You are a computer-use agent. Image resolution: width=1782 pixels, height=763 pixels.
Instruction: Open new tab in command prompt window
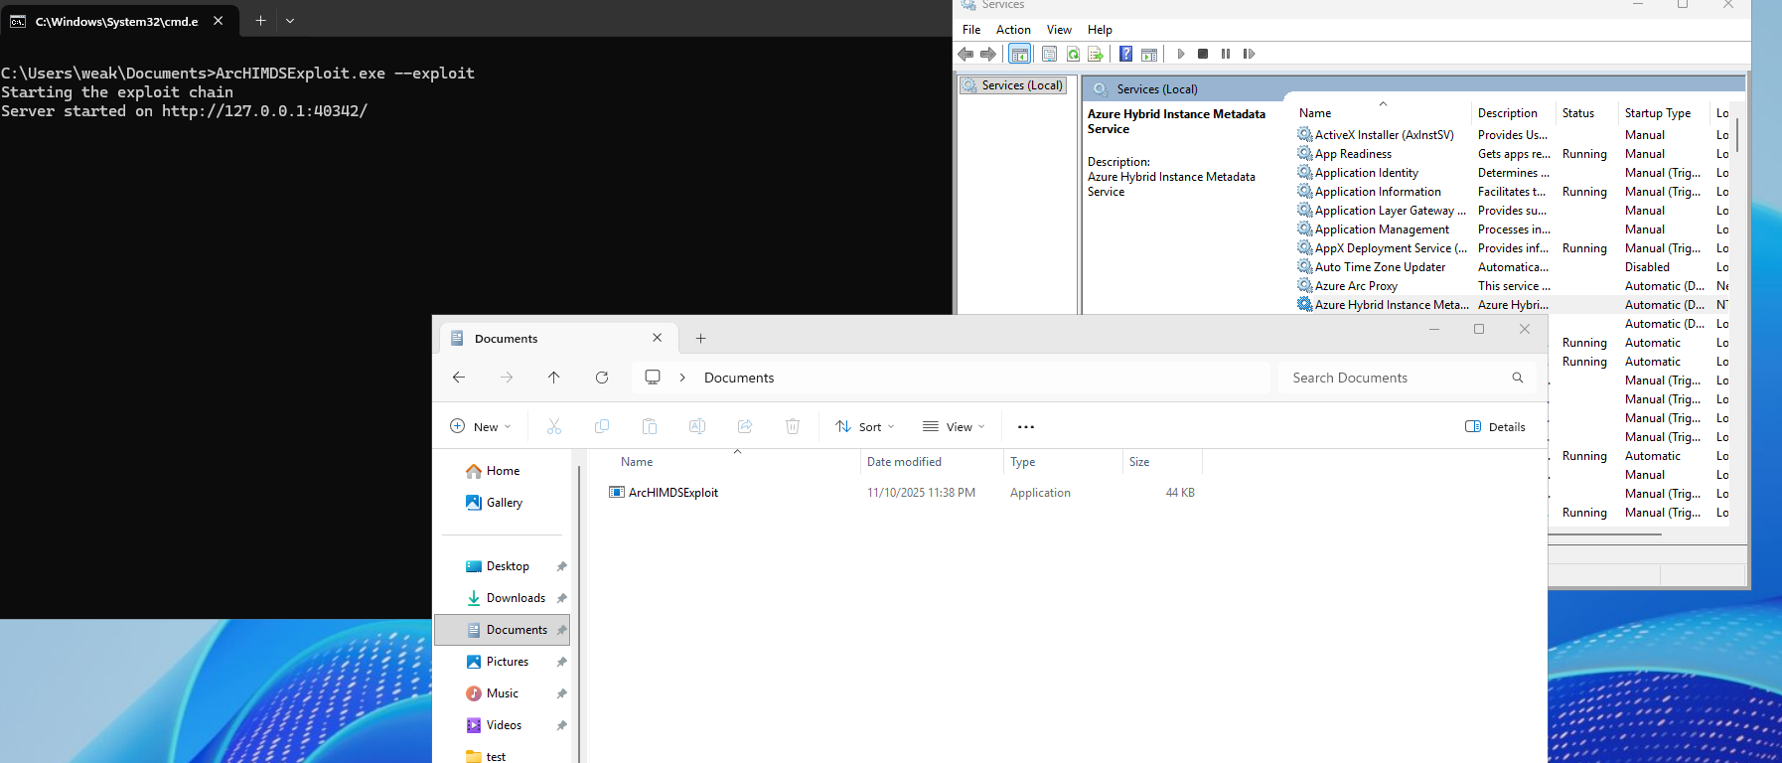click(260, 21)
